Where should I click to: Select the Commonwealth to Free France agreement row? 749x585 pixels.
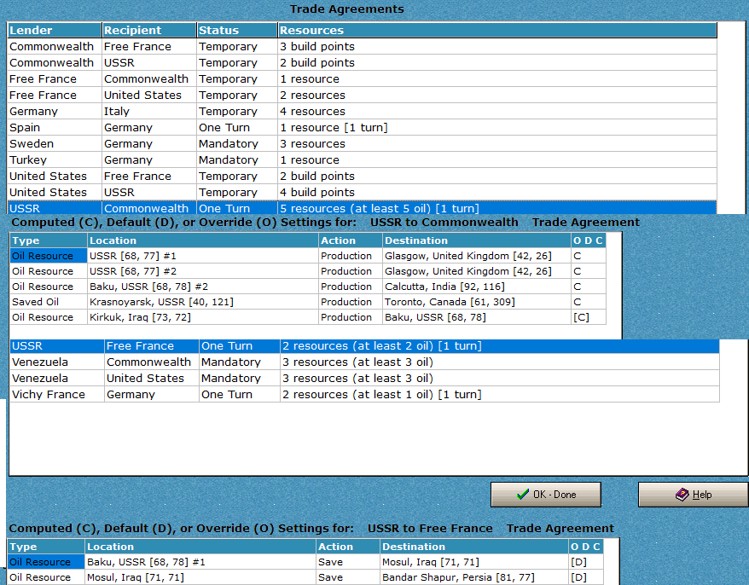pos(362,47)
